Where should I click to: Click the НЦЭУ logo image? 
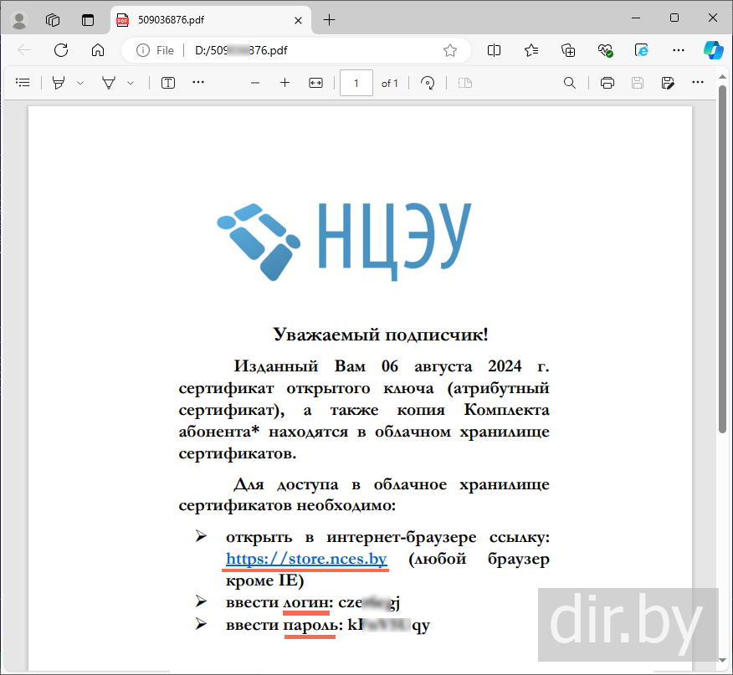tap(344, 242)
